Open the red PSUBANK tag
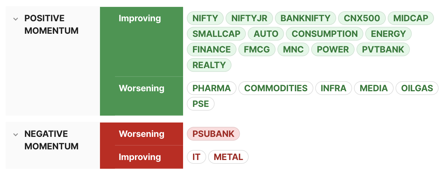This screenshot has height=175, width=443. 213,134
